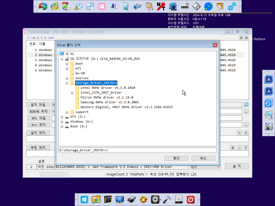The width and height of the screenshot is (275, 206).
Task: Open the person magnifier search icon
Action: click(78, 6)
